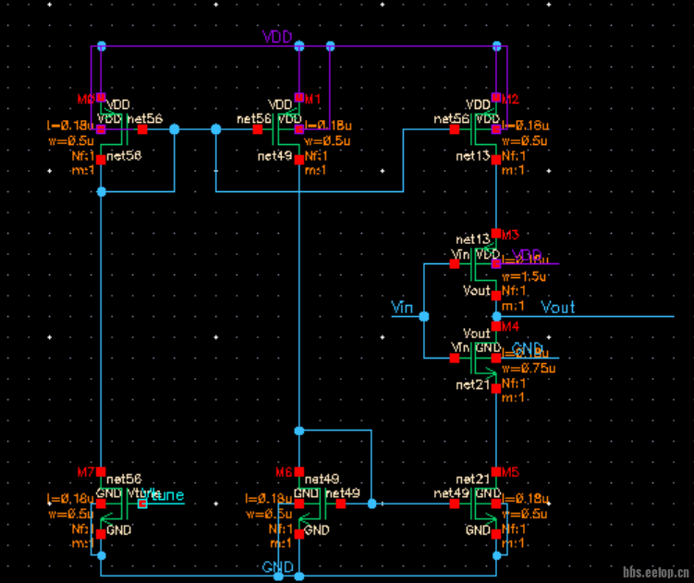Image resolution: width=694 pixels, height=583 pixels.
Task: Click M5's GND source terminal square
Action: pos(496,534)
